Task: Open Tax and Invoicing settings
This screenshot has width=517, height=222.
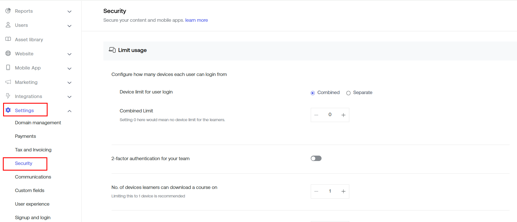Action: (33, 150)
